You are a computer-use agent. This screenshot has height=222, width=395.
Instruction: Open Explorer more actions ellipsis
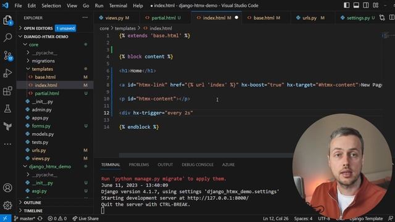coord(85,18)
